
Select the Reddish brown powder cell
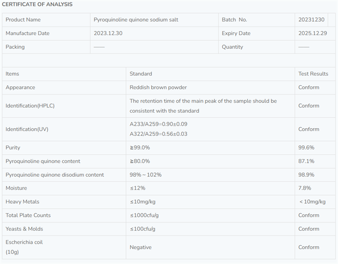coord(158,87)
